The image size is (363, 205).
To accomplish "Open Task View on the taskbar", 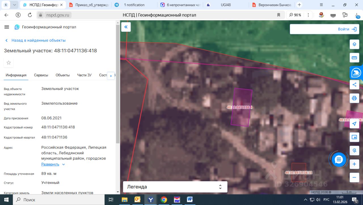I will pyautogui.click(x=111, y=200).
